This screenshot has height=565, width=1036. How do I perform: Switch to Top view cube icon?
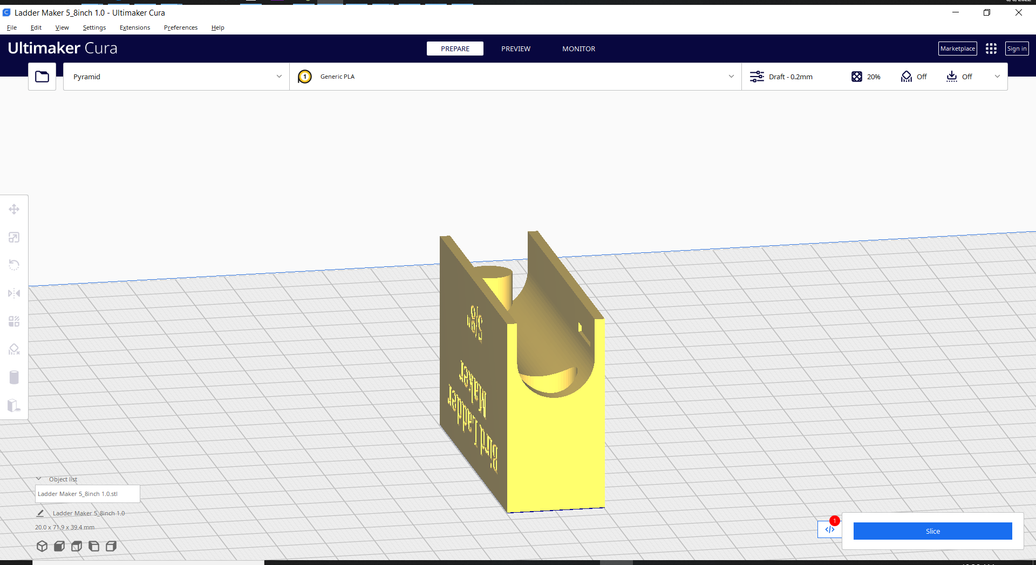(x=77, y=546)
